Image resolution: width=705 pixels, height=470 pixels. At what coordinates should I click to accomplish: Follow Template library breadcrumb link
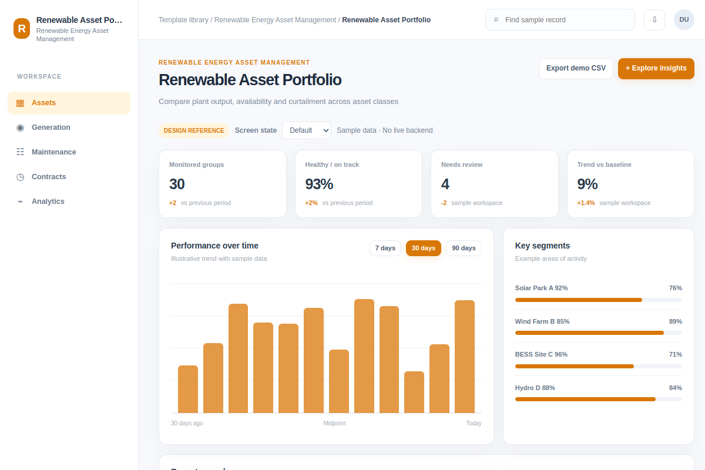183,20
